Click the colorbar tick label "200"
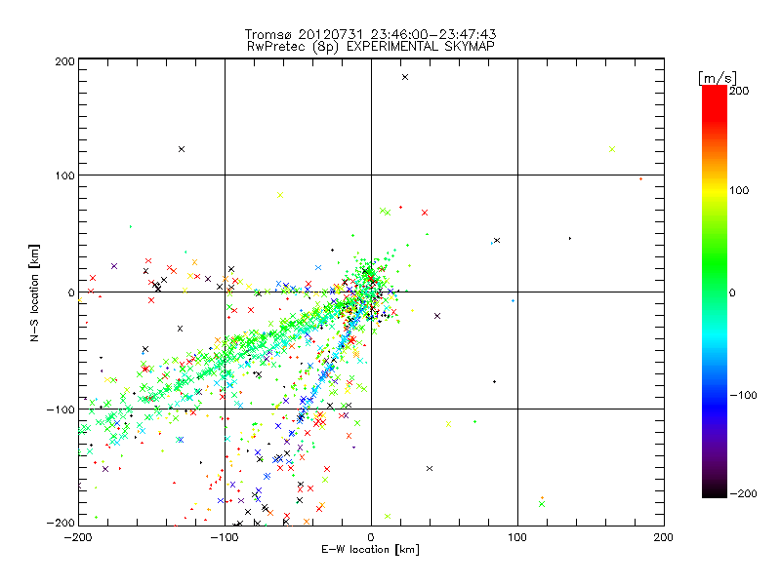This screenshot has width=781, height=585. pyautogui.click(x=739, y=91)
